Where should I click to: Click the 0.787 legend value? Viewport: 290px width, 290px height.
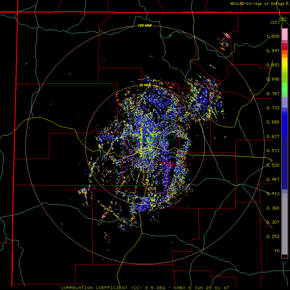[x=273, y=93]
